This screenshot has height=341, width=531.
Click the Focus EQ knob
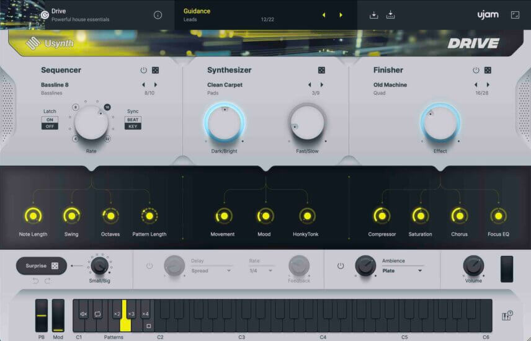tap(499, 216)
